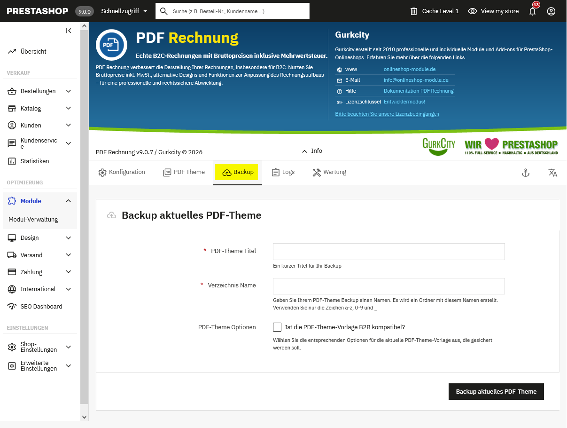Click the Versand truck icon
The image size is (567, 428).
click(12, 255)
